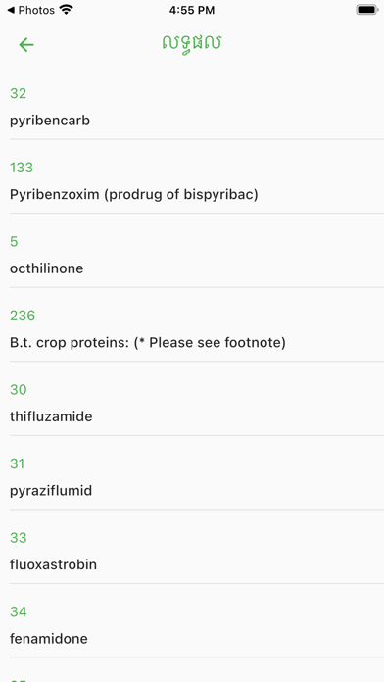Tap the Wi-Fi status icon
This screenshot has width=384, height=682.
[66, 10]
